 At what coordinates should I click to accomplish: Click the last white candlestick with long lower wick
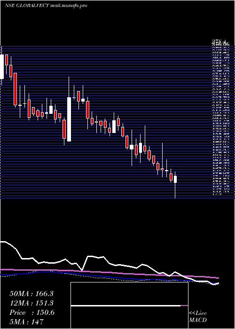click(175, 180)
